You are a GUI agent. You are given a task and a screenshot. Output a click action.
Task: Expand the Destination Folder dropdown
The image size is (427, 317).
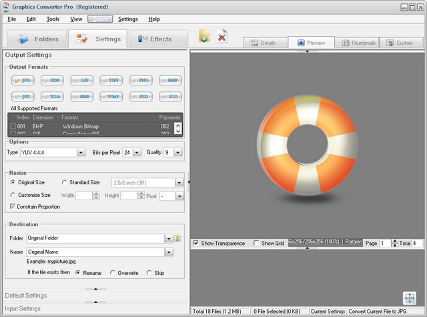tap(168, 238)
